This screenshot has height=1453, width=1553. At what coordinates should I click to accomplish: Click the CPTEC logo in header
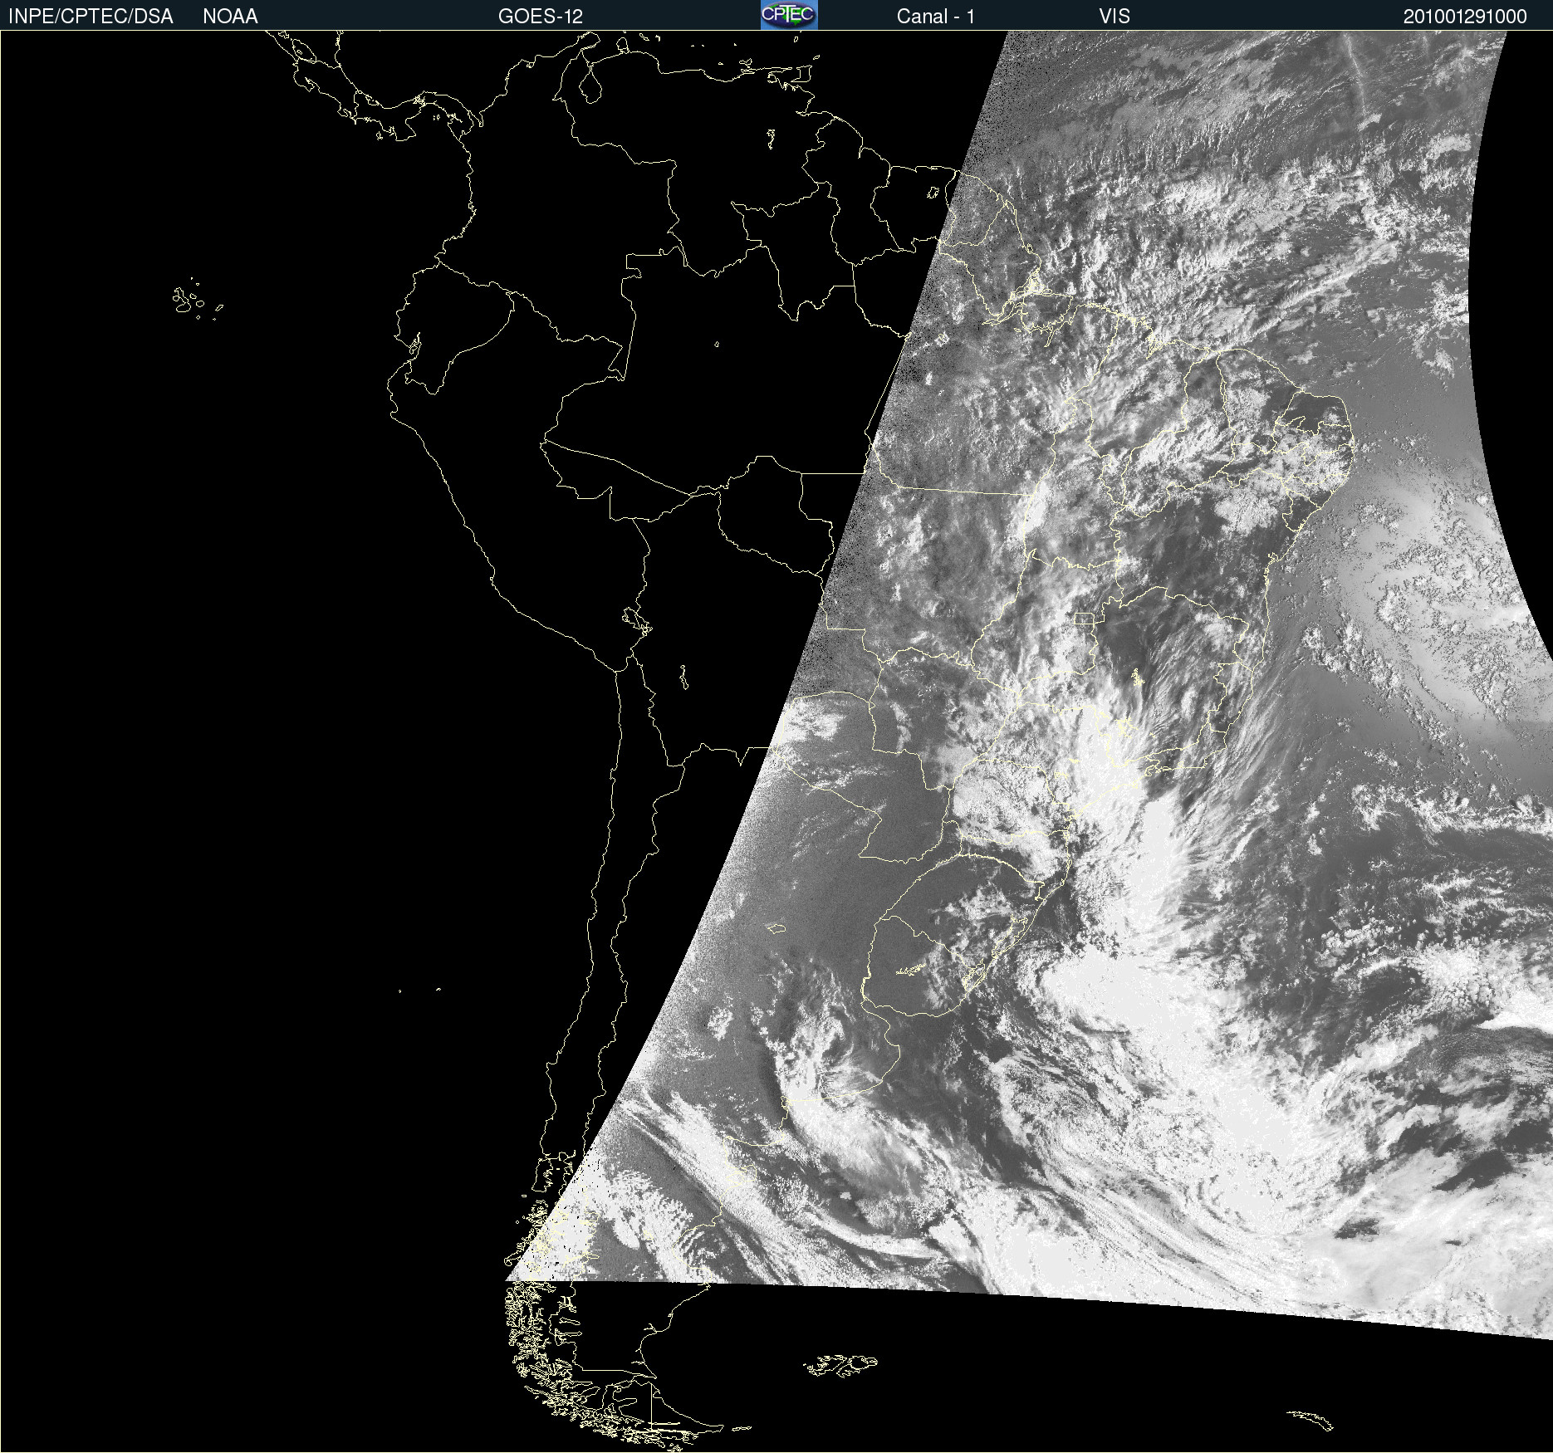pos(789,15)
